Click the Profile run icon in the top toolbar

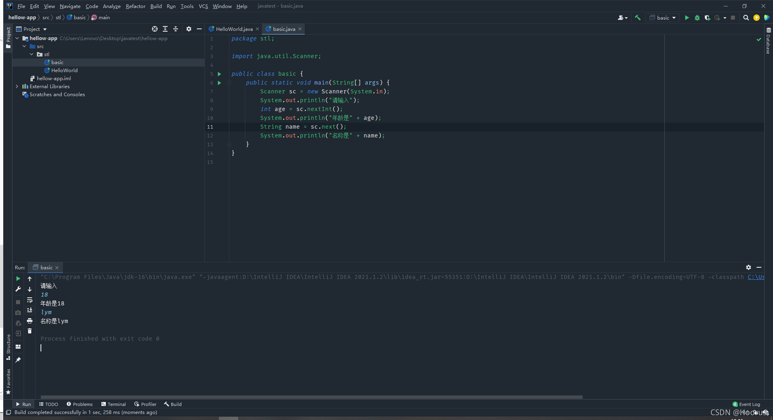(717, 18)
